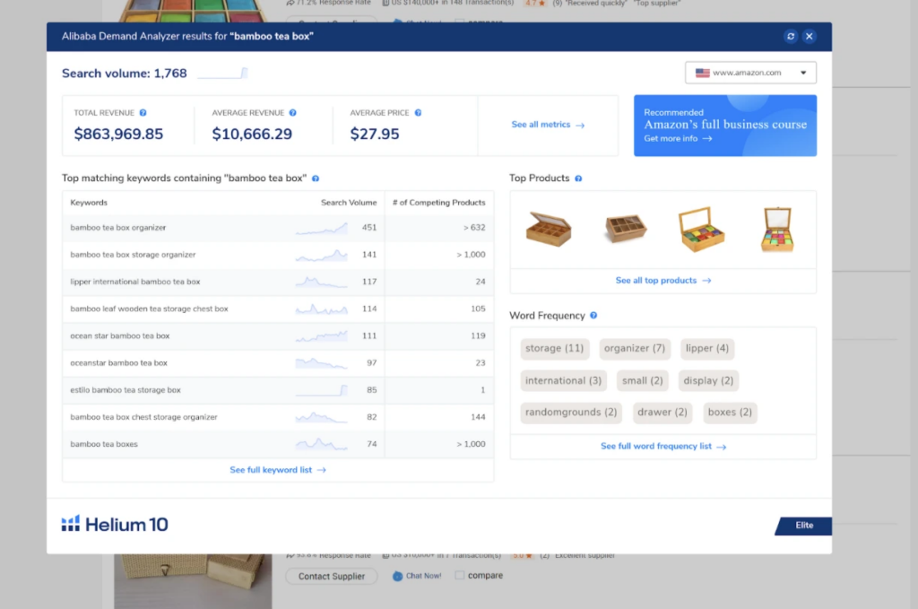Open See full keyword list
Viewport: 918px width, 609px height.
277,469
